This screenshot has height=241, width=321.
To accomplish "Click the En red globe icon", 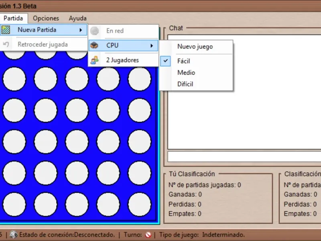I will coord(94,31).
